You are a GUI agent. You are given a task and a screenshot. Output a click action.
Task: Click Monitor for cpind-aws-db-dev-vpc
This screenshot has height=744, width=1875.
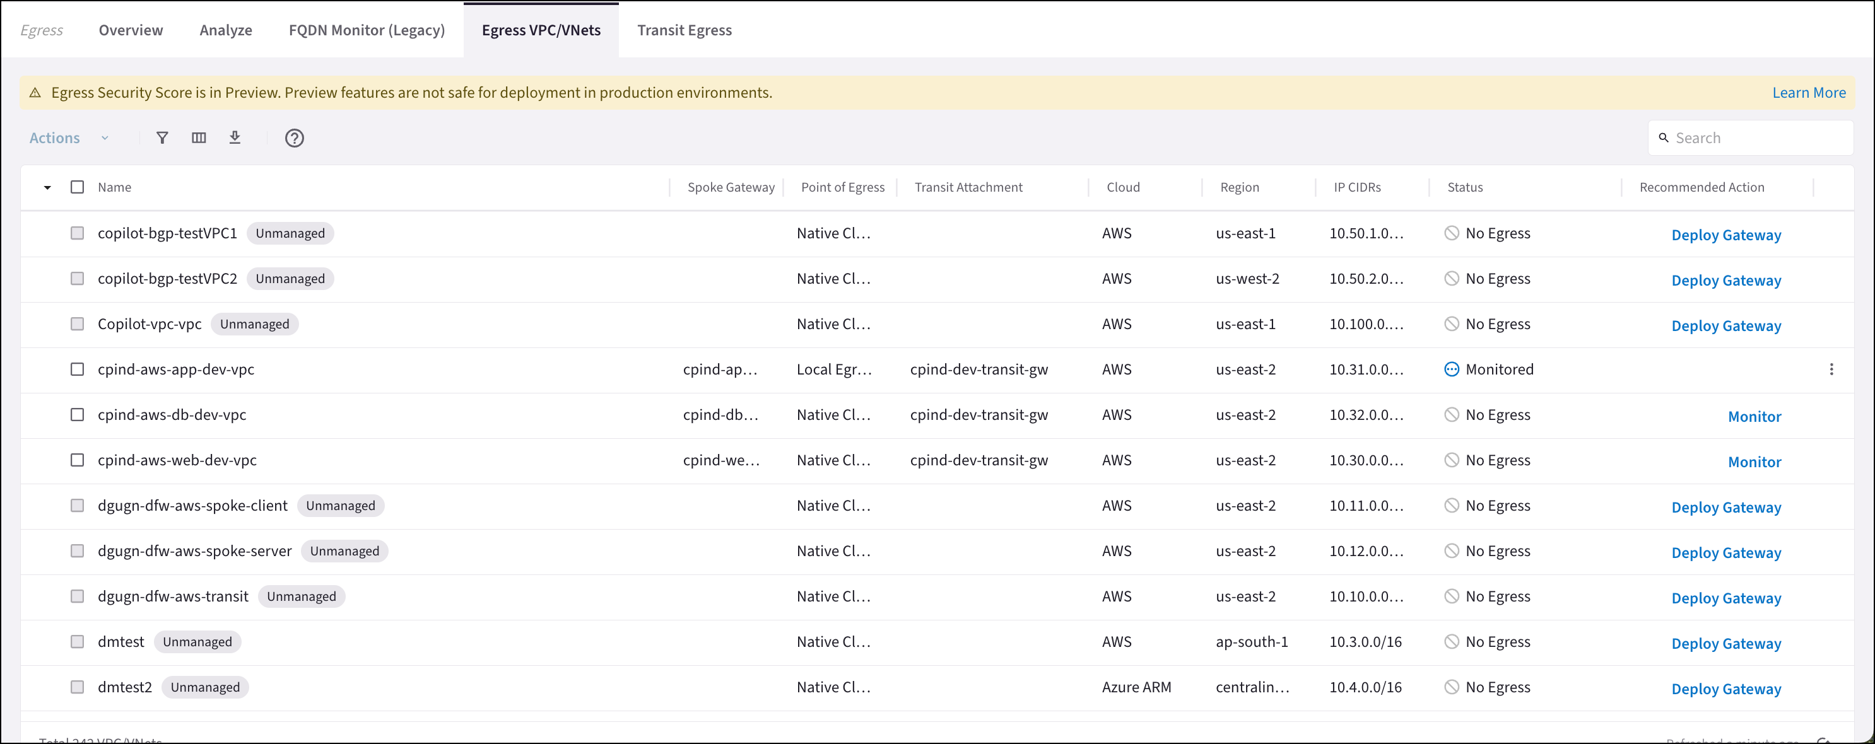[x=1754, y=416]
